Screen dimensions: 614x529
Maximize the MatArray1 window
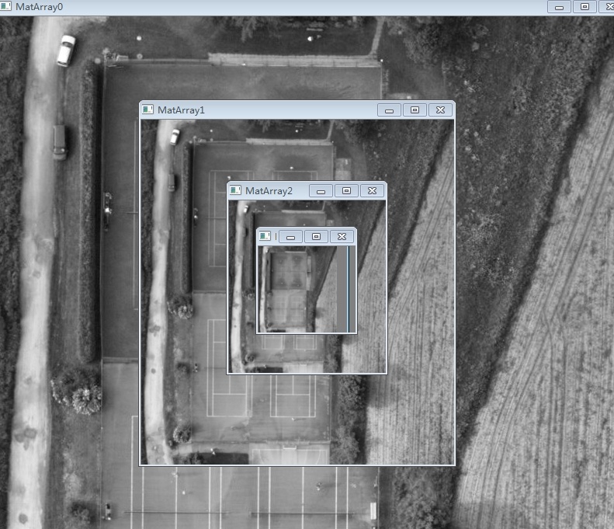coord(415,110)
